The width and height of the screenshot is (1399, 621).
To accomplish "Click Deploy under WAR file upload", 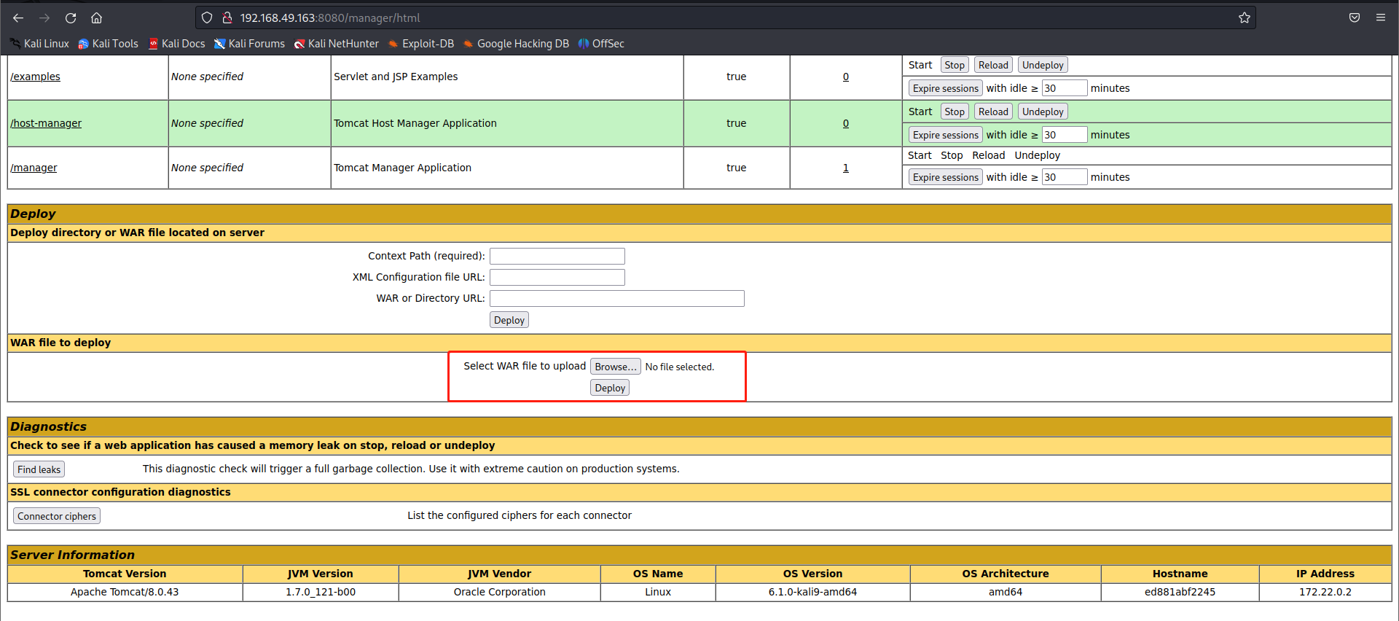I will (x=609, y=388).
